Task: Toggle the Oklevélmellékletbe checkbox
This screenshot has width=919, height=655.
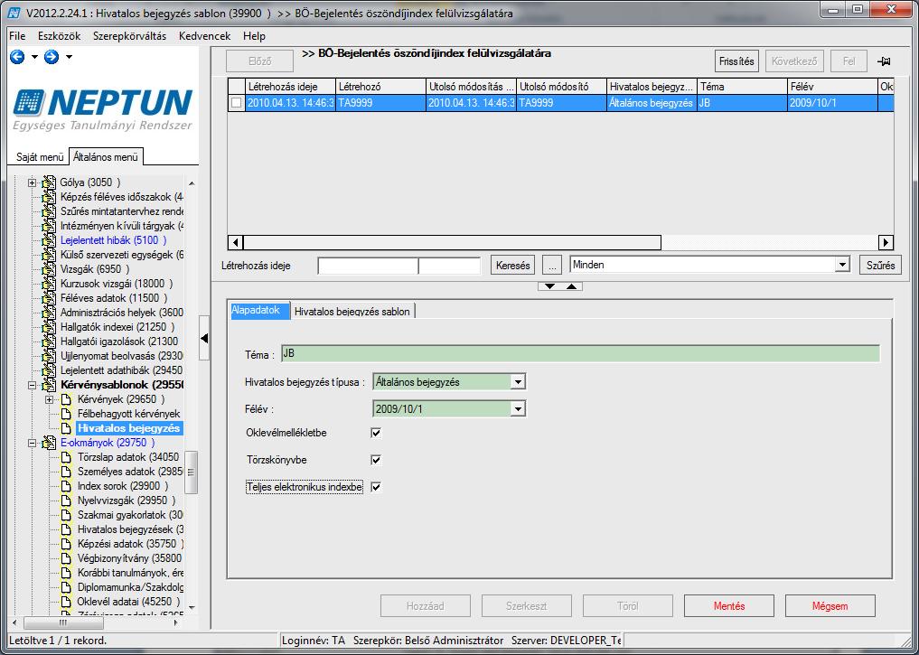Action: pyautogui.click(x=376, y=433)
